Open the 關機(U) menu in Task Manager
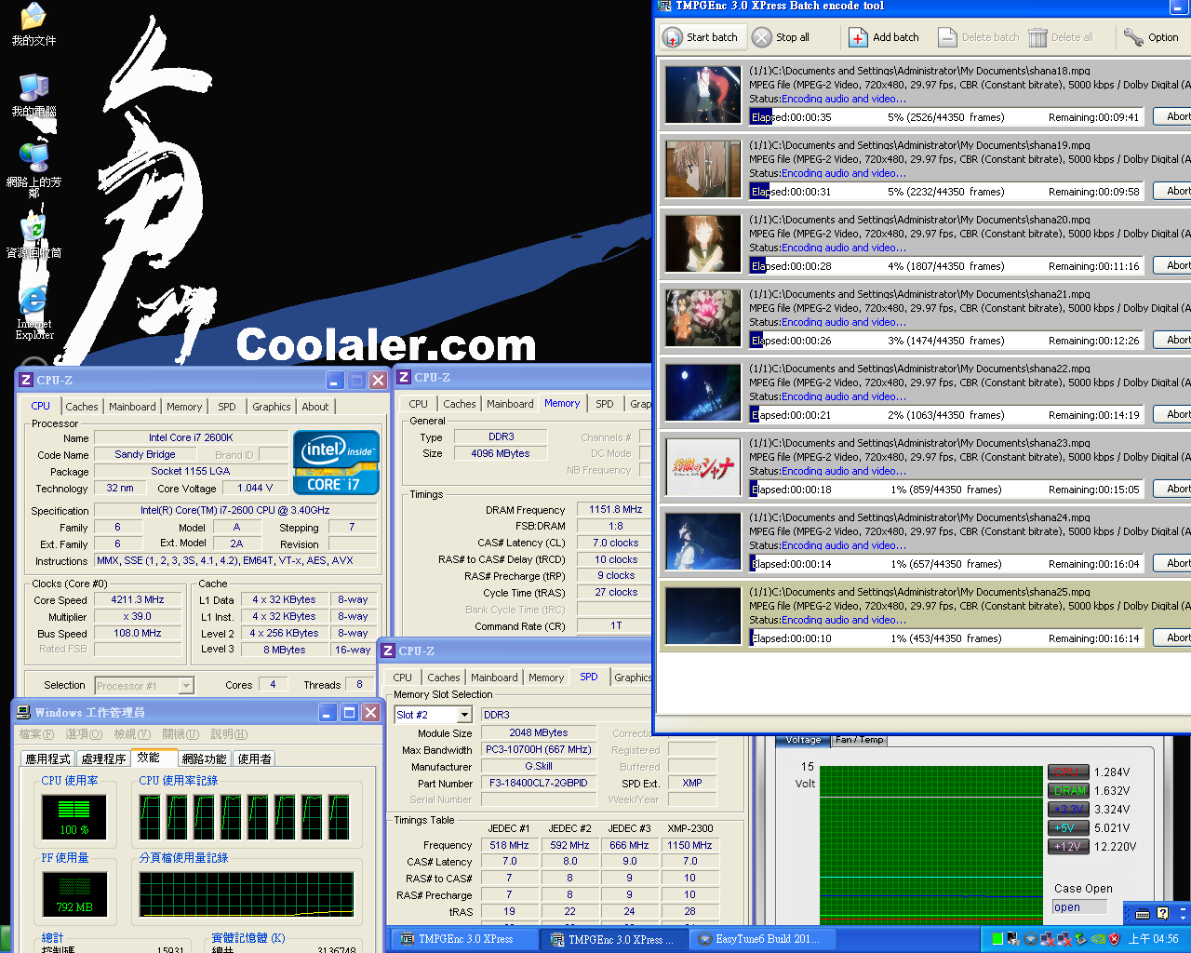The image size is (1191, 953). pyautogui.click(x=181, y=734)
